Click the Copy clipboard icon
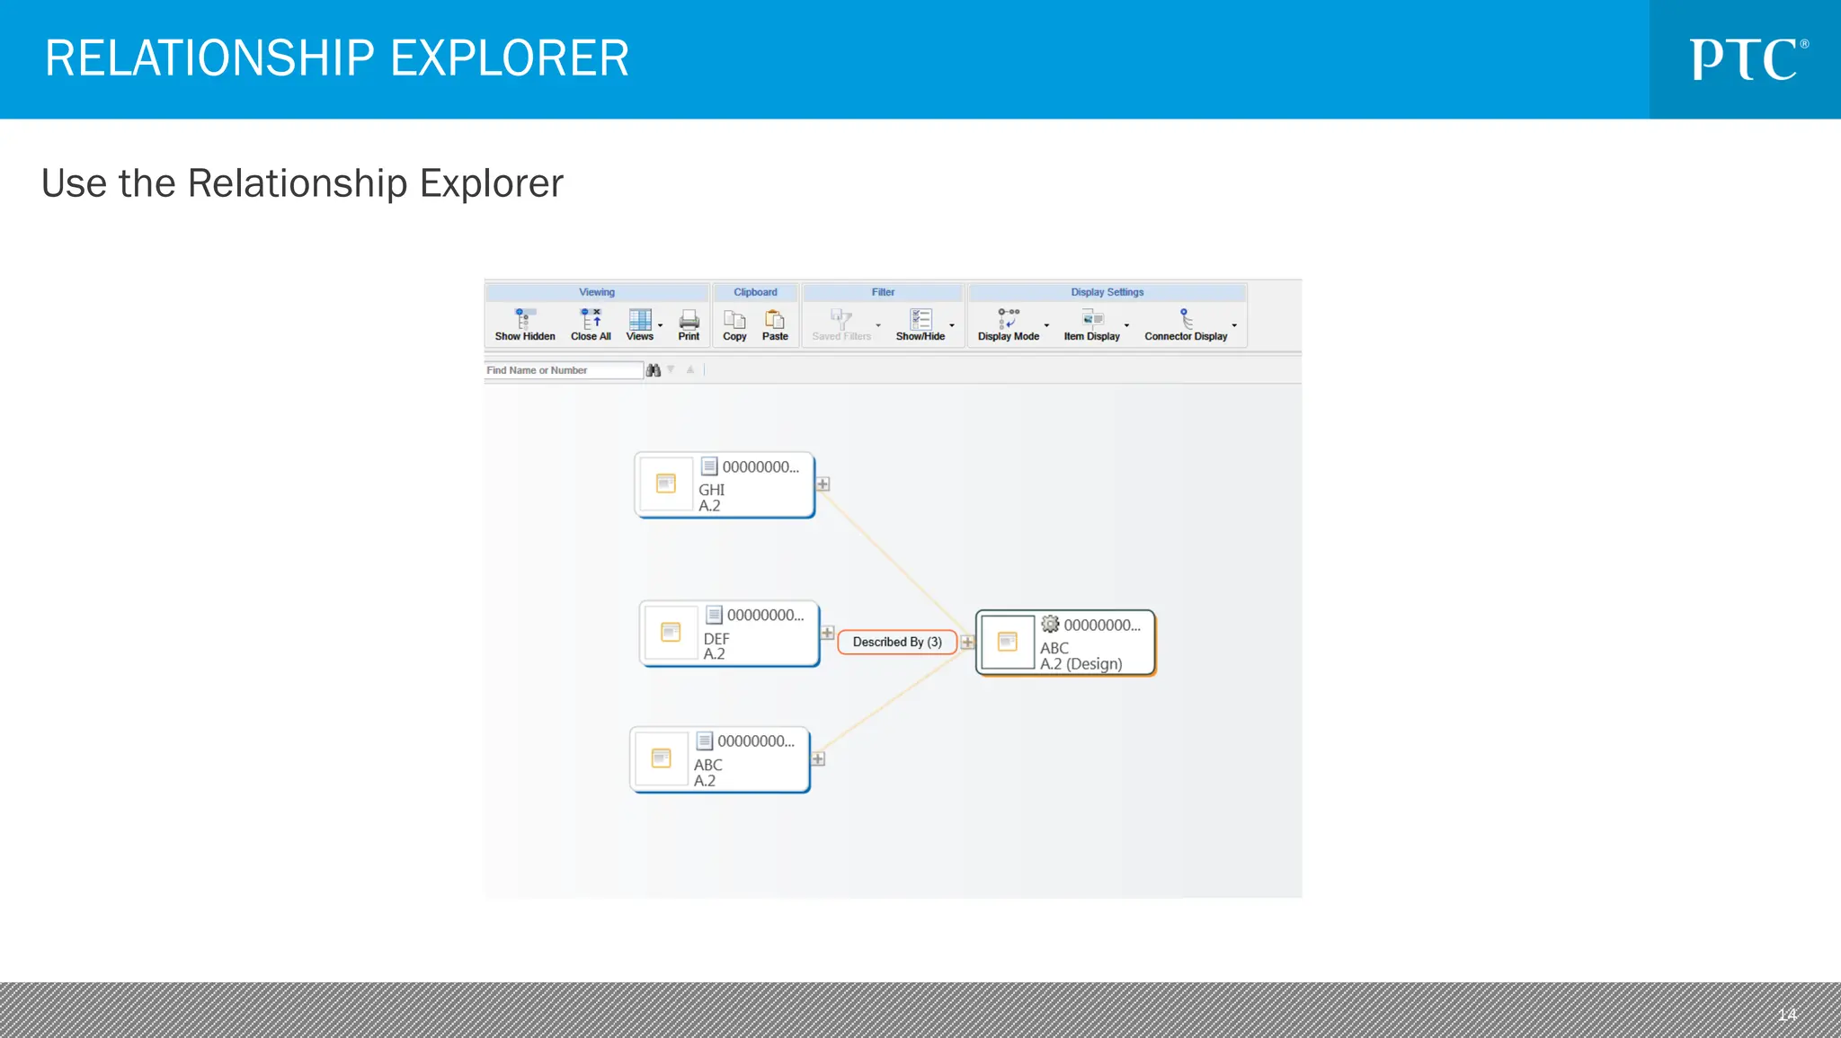Image resolution: width=1841 pixels, height=1038 pixels. click(x=734, y=320)
